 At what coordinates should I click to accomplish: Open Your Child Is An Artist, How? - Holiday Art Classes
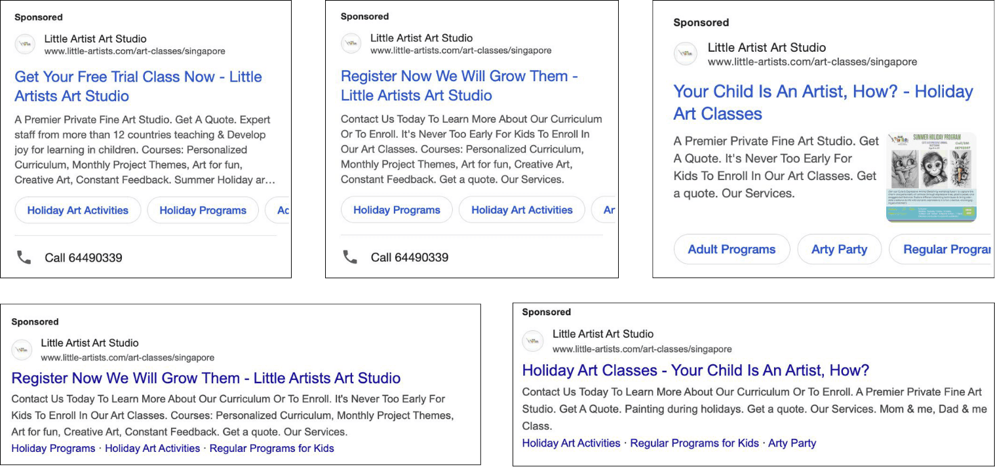point(823,102)
